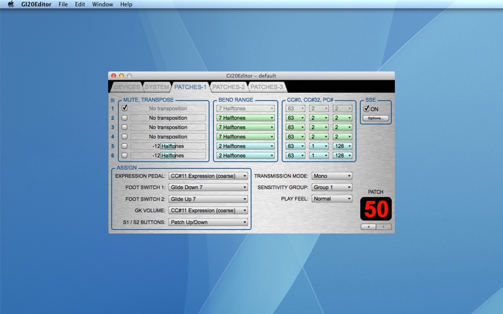The height and width of the screenshot is (314, 503).
Task: Click string 3 No transposition field
Action: point(168,127)
